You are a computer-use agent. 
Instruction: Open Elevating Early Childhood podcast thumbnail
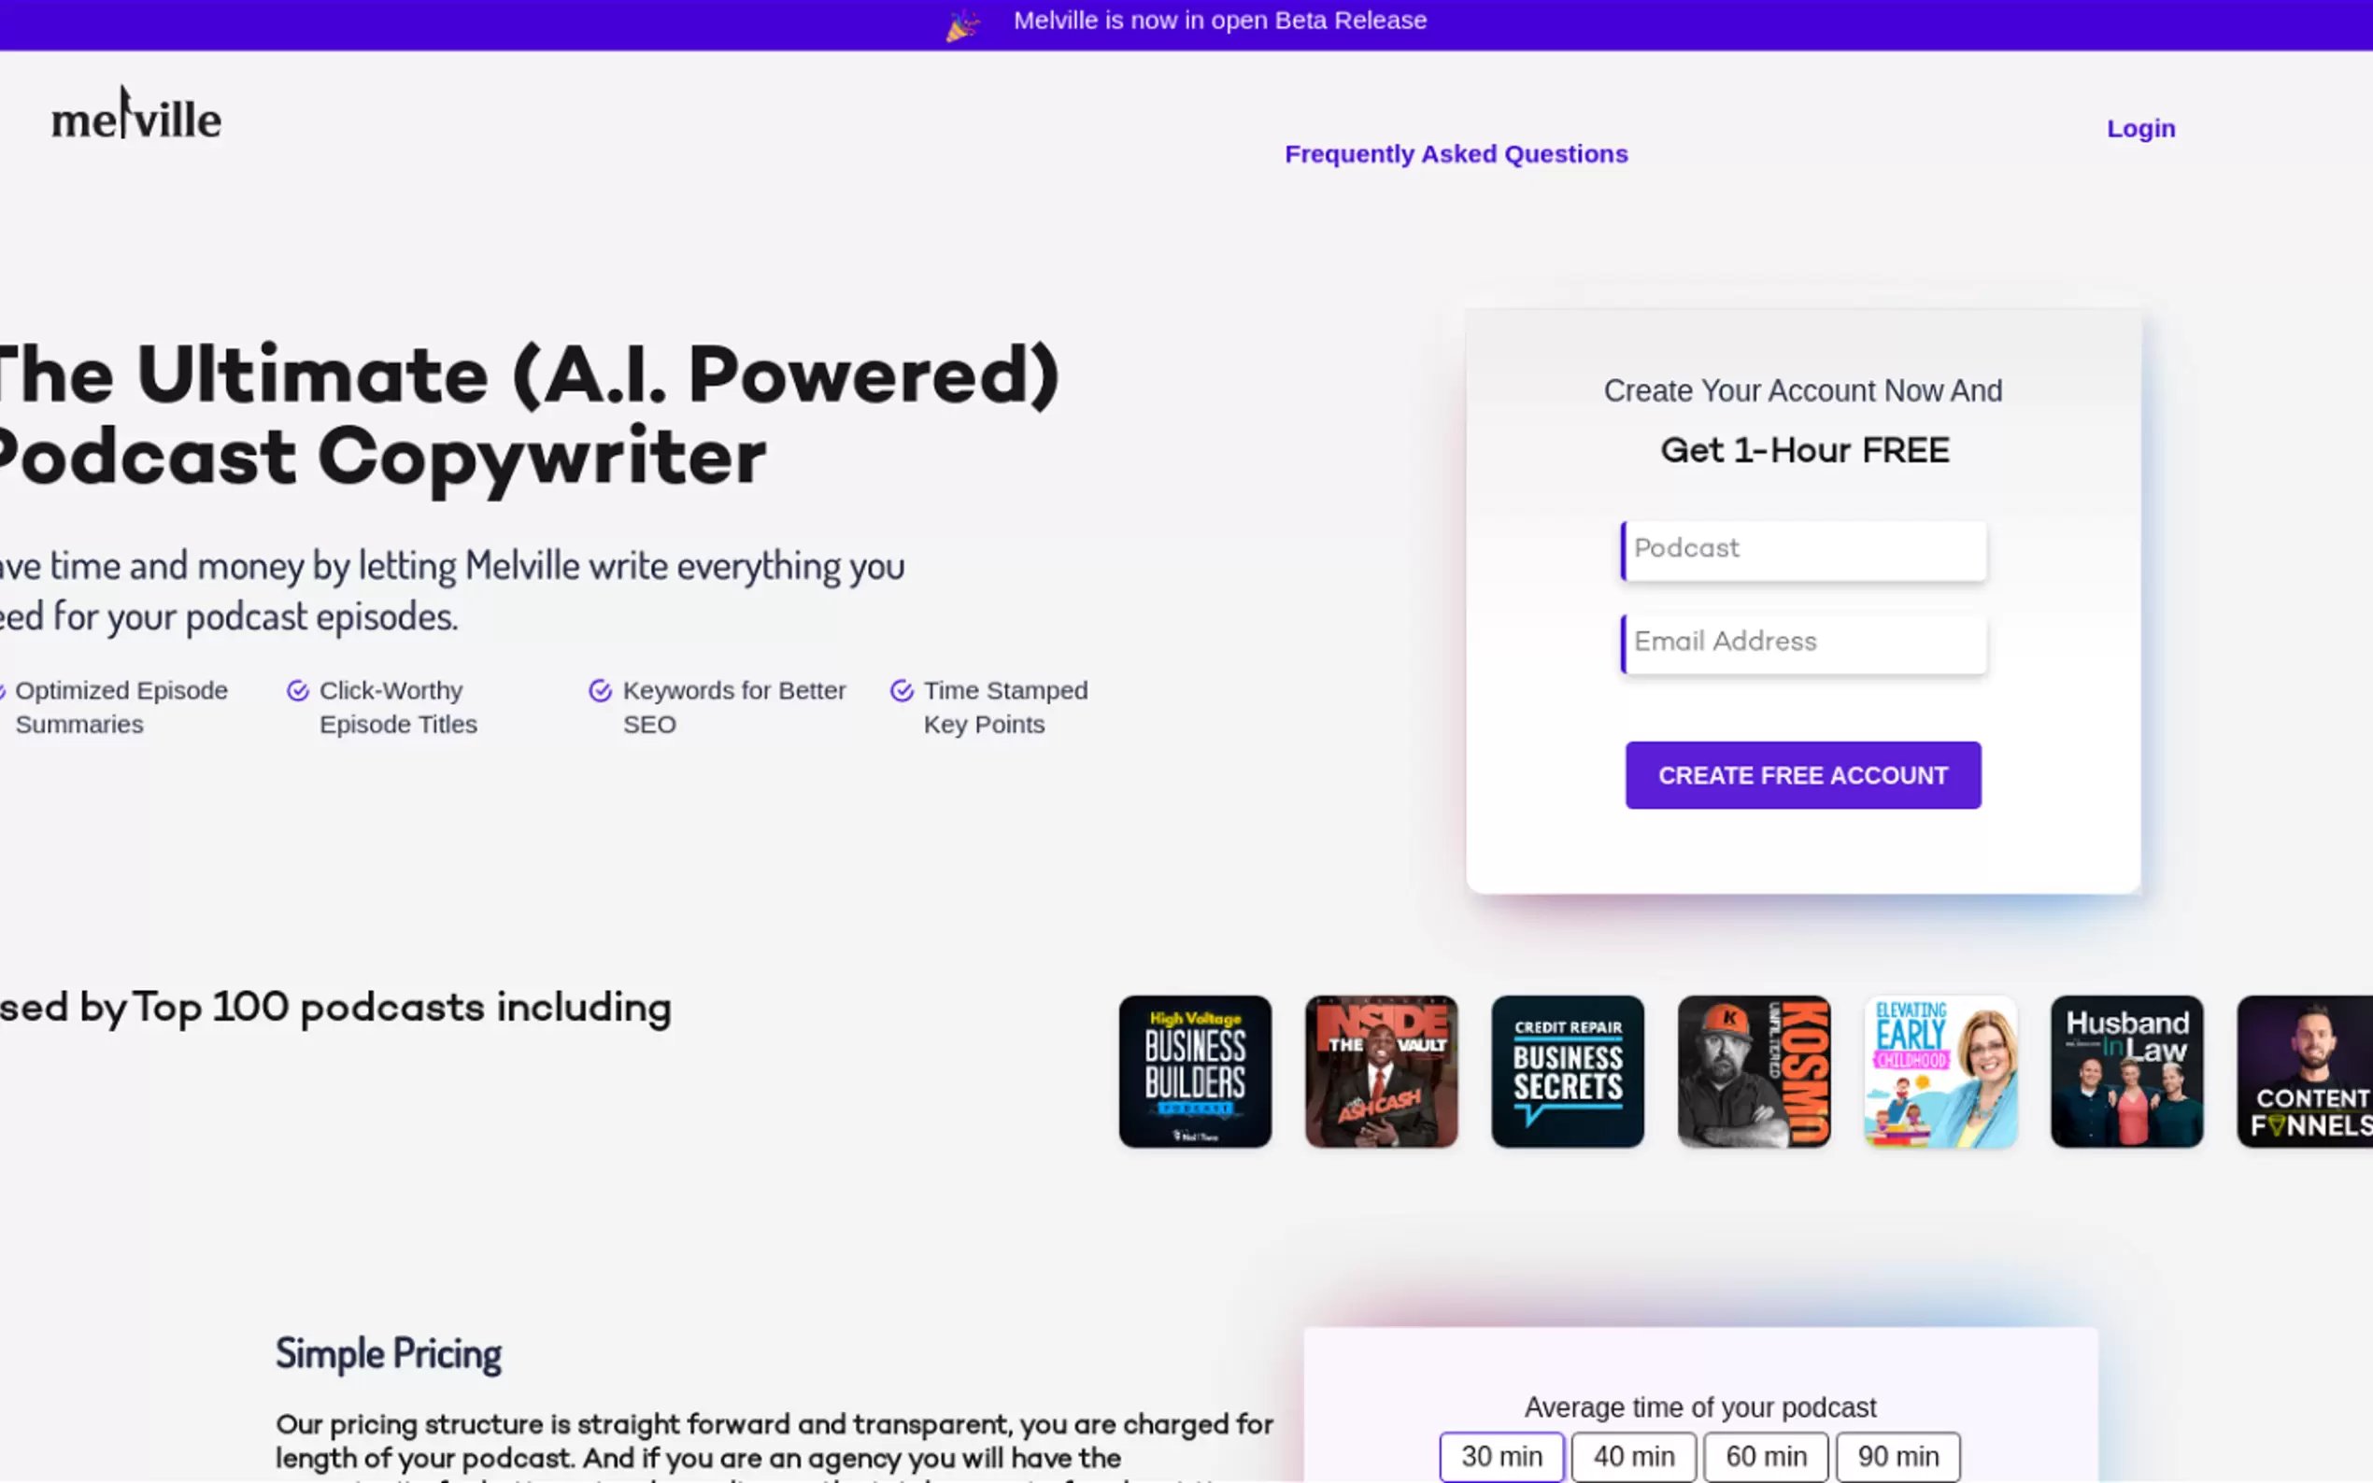pyautogui.click(x=1940, y=1072)
